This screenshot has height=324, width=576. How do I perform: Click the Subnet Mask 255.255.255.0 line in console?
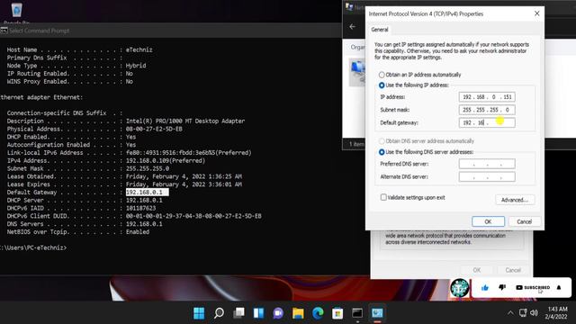88,168
